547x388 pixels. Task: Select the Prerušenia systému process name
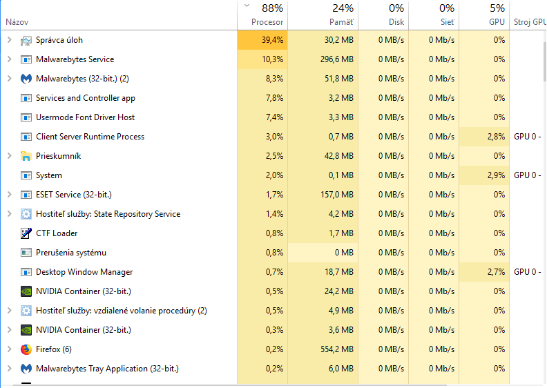click(71, 253)
